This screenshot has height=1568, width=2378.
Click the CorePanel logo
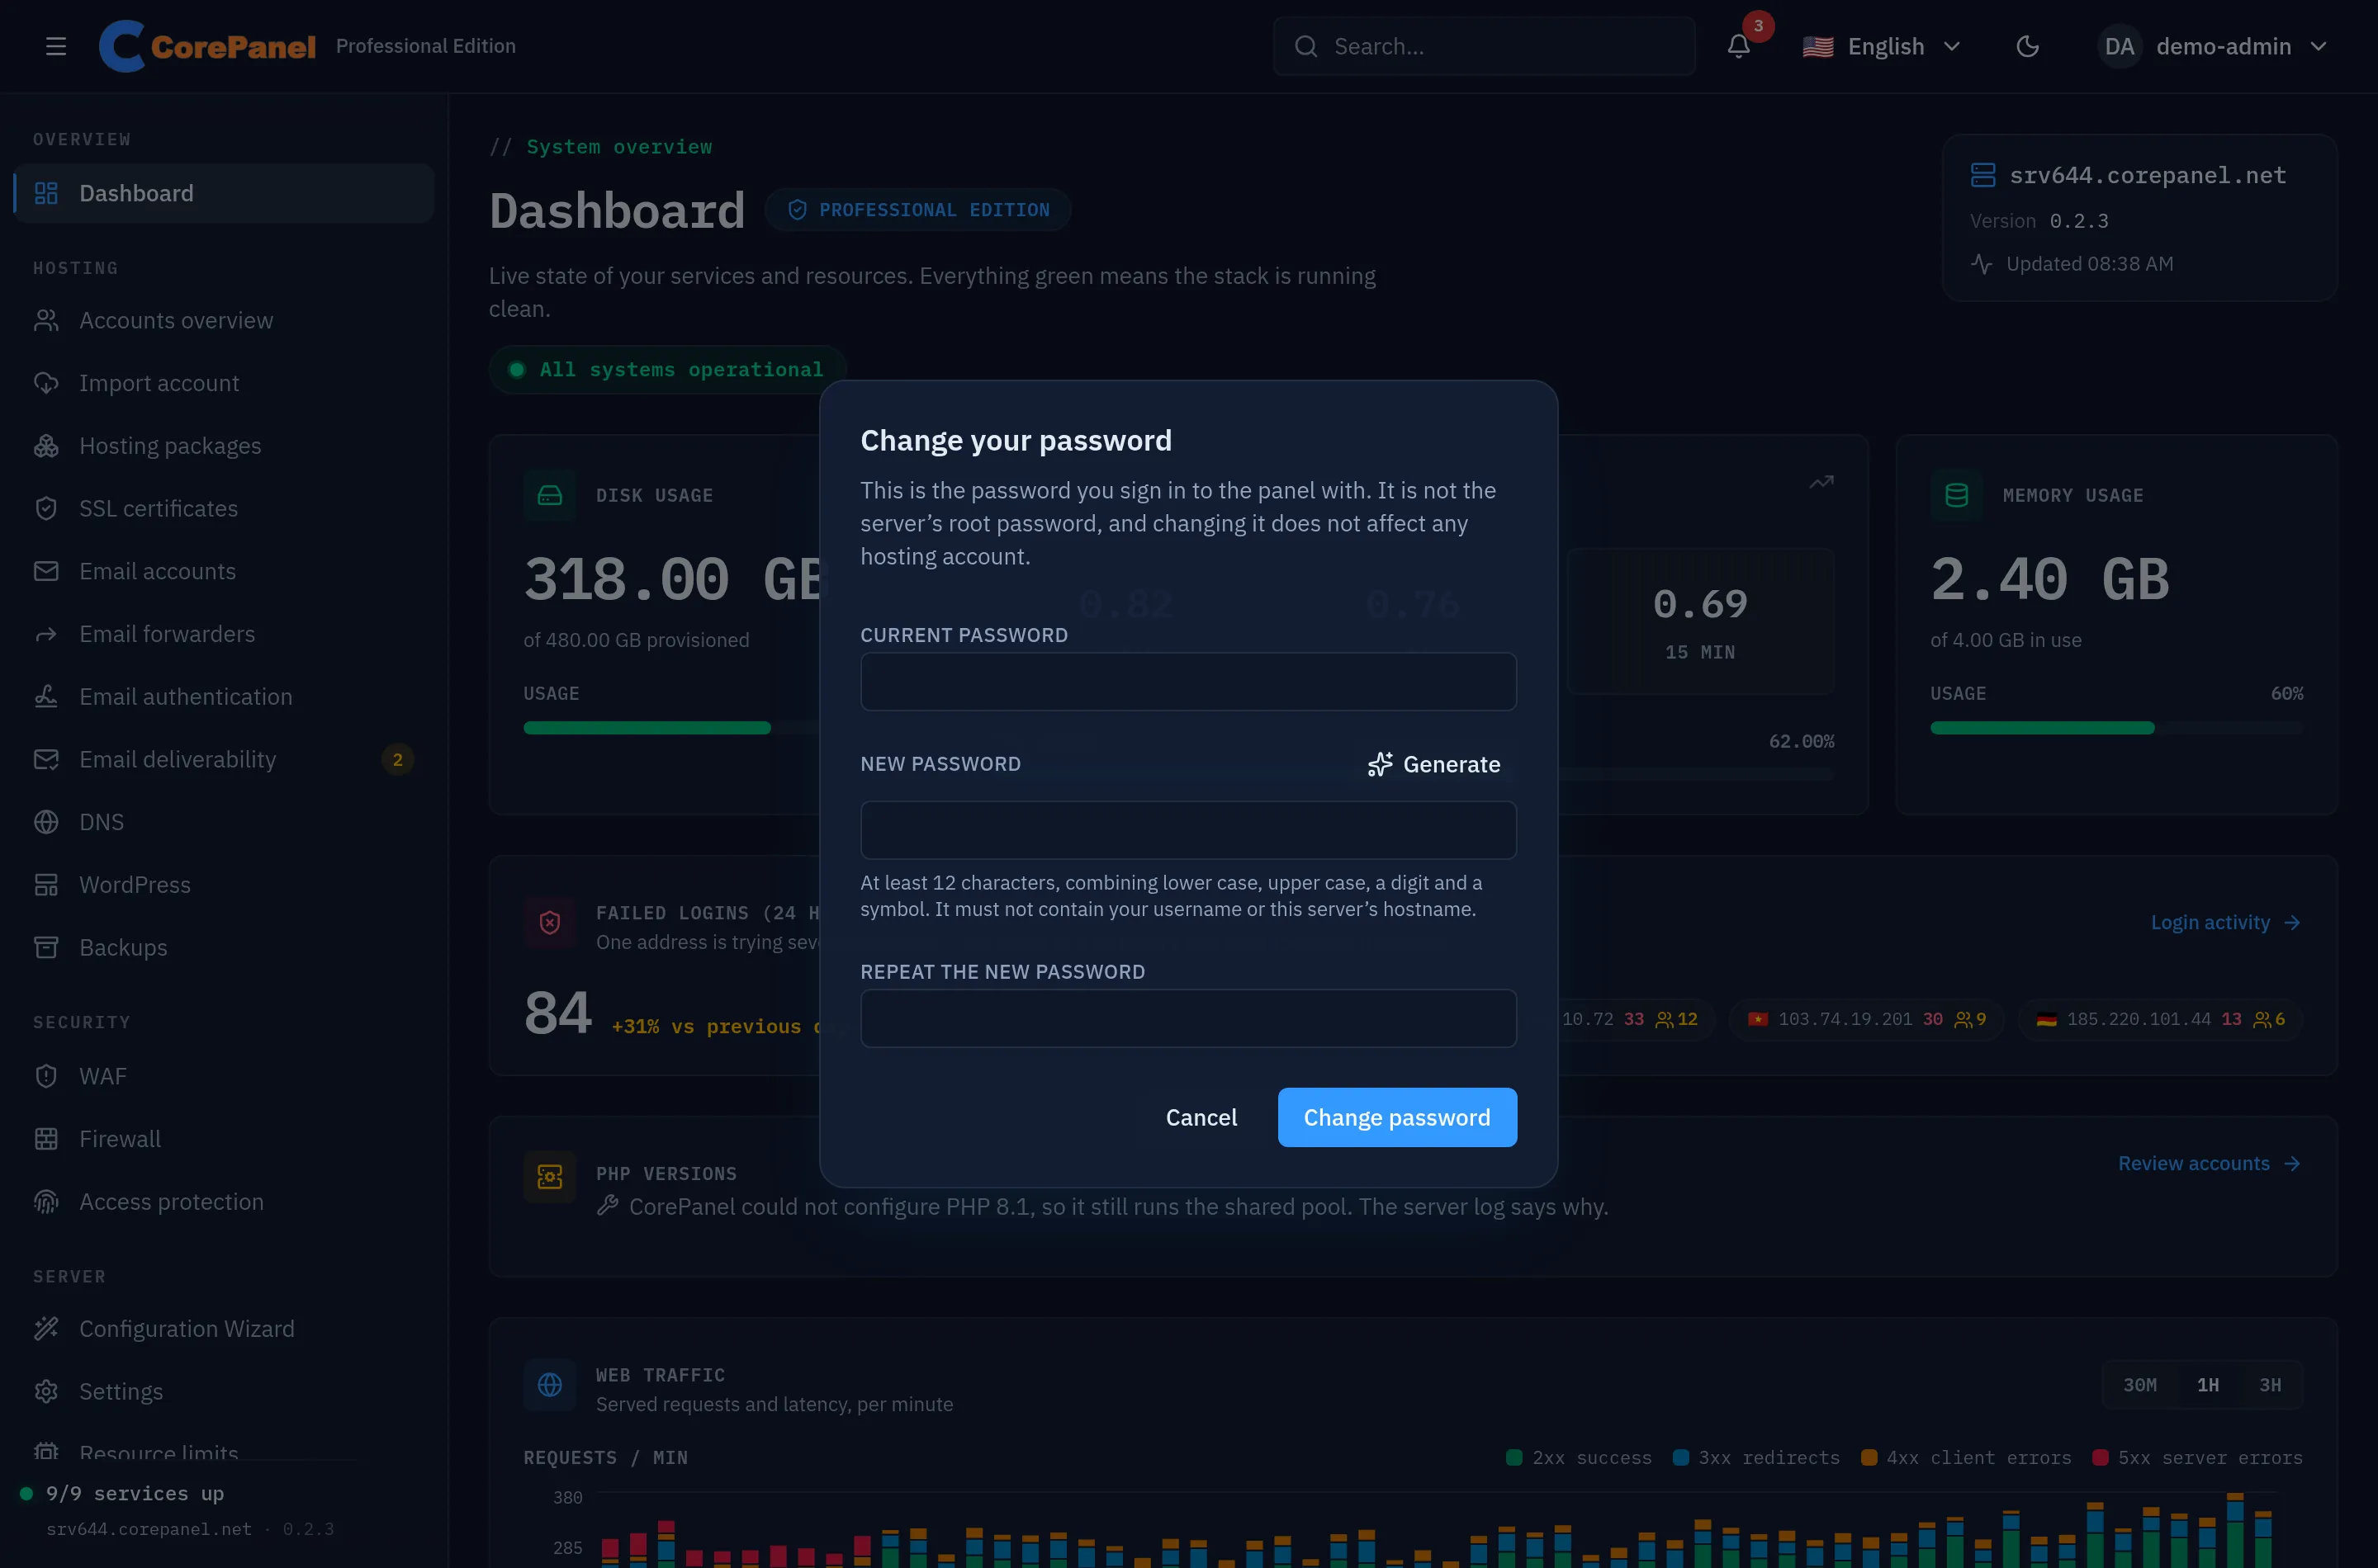coord(207,46)
